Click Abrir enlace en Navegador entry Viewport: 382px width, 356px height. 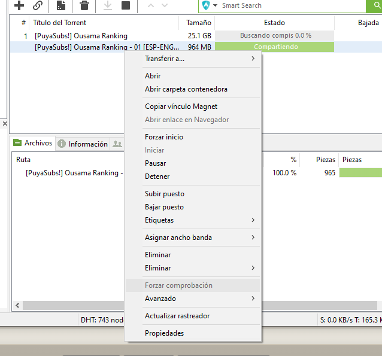tap(193, 119)
